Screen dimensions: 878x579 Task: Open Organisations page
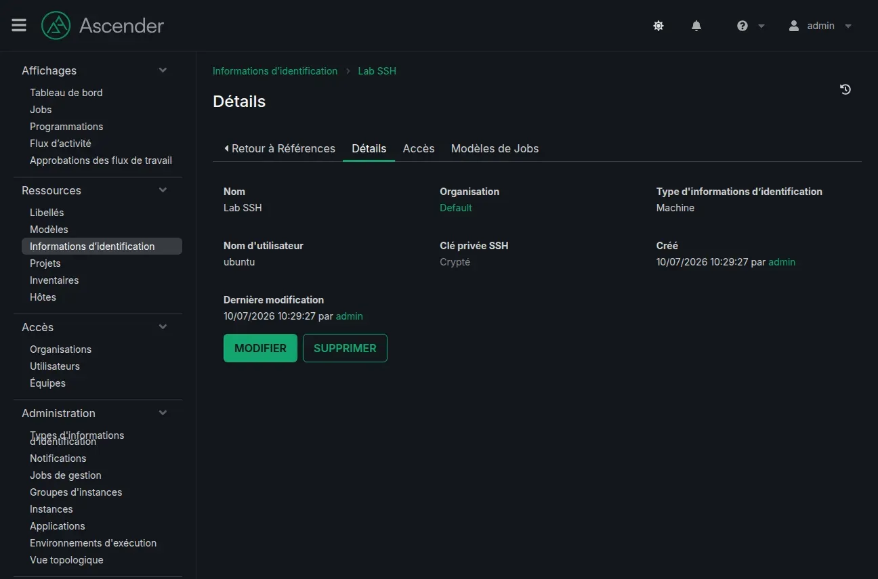click(x=60, y=349)
